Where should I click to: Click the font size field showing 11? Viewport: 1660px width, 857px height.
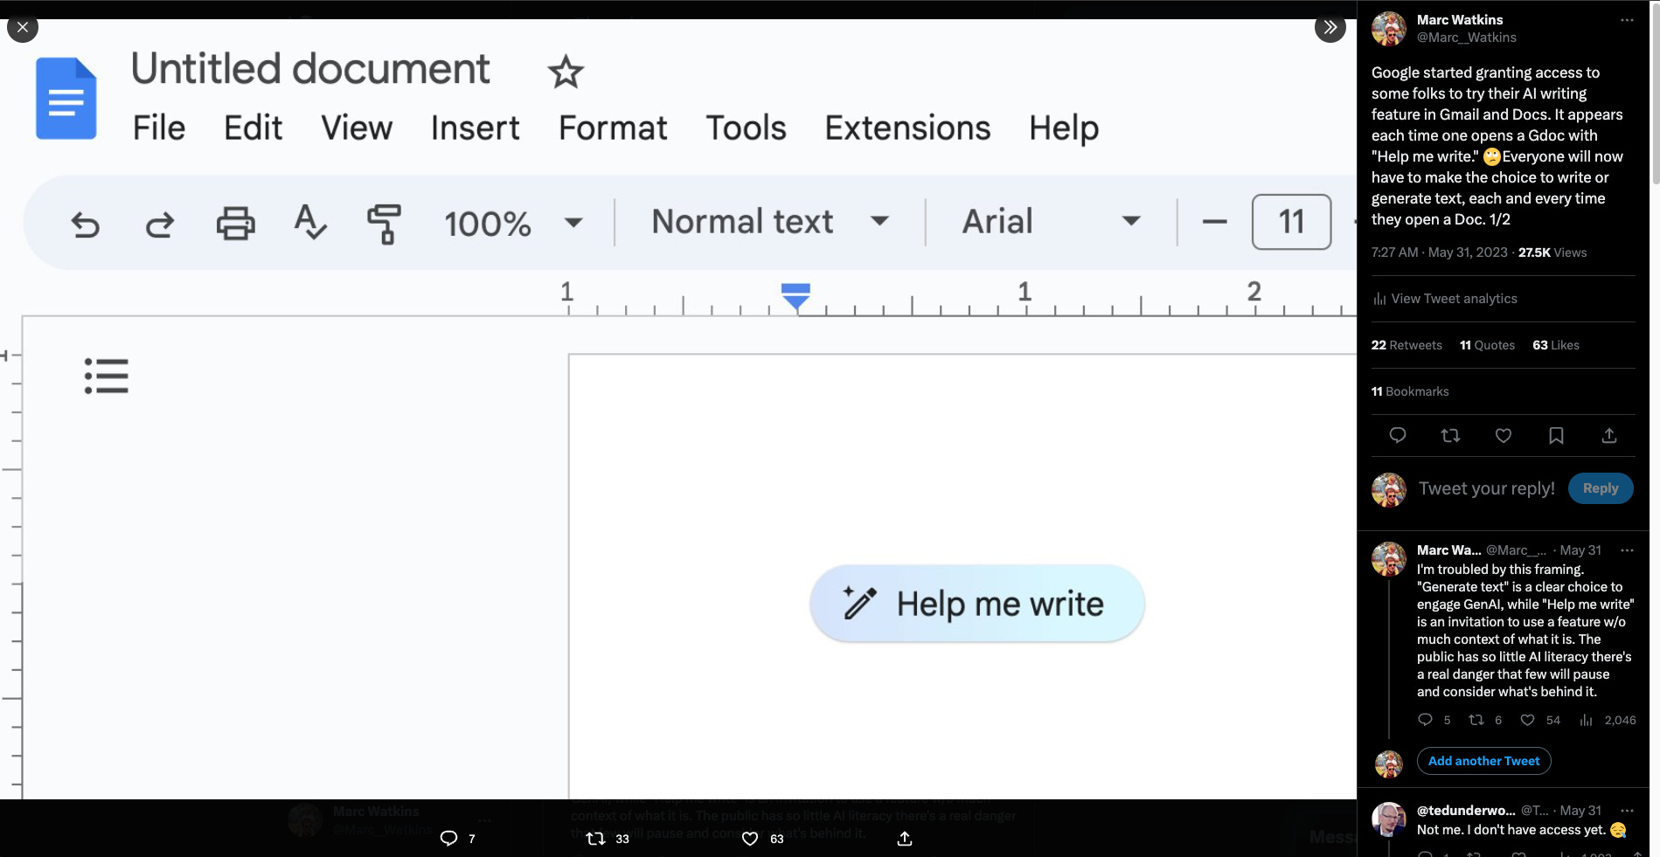click(x=1291, y=222)
